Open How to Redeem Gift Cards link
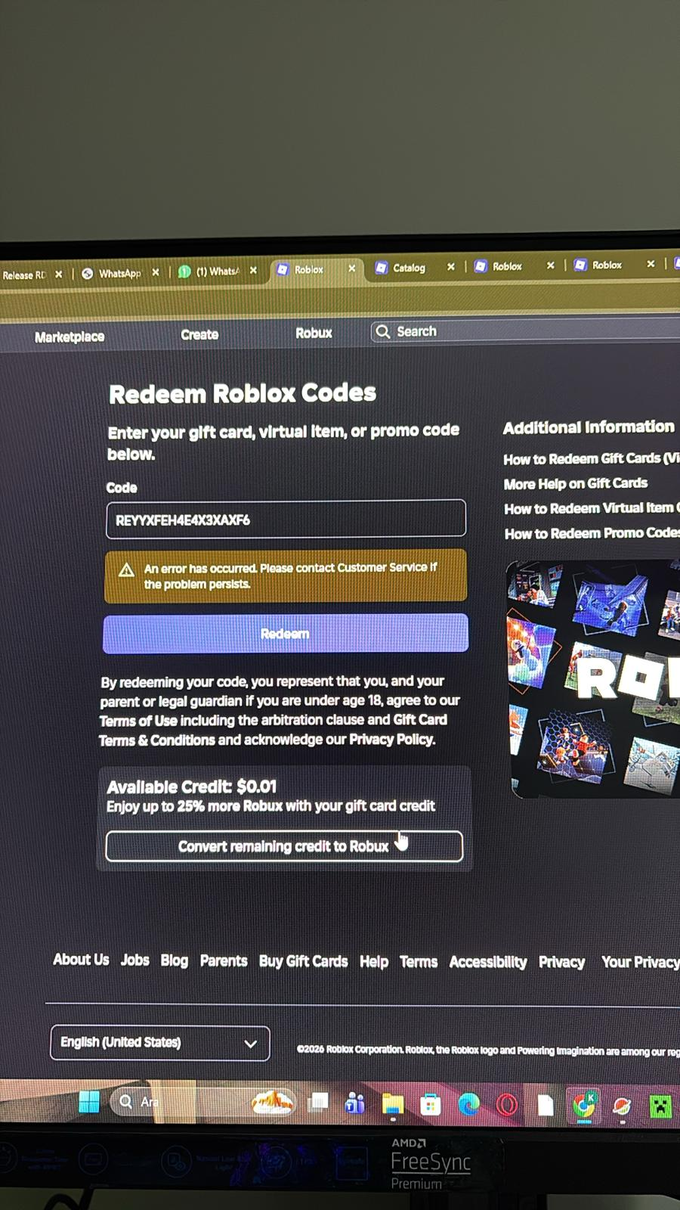The image size is (680, 1210). [592, 458]
